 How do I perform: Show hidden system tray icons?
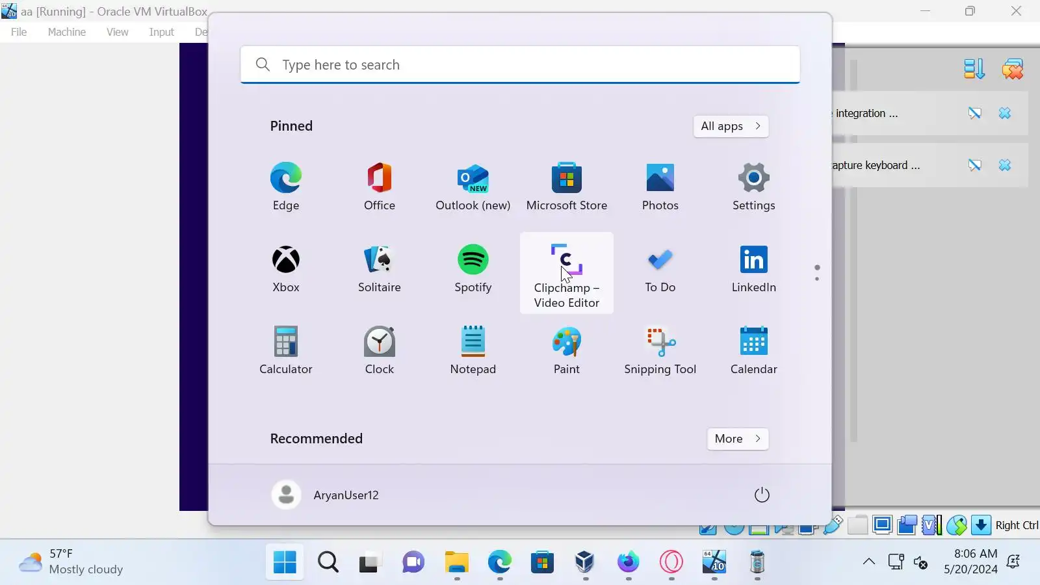tap(868, 562)
